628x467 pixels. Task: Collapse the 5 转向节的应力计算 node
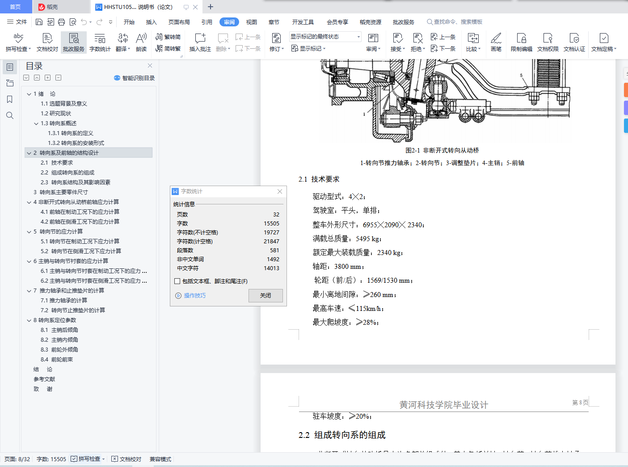click(x=29, y=232)
